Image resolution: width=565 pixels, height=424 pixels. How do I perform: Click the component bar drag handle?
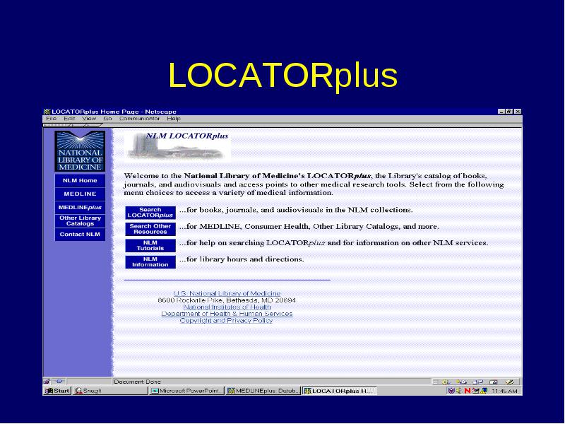(435, 382)
